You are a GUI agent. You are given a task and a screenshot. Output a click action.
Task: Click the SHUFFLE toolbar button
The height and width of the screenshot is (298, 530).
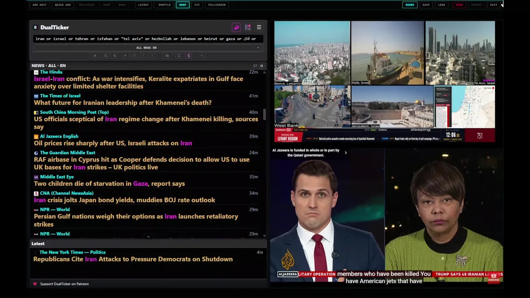click(x=164, y=5)
